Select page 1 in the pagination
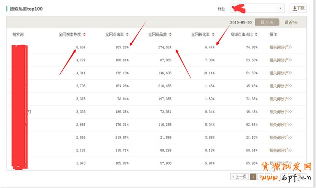This screenshot has height=188, width=316. pyautogui.click(x=253, y=176)
